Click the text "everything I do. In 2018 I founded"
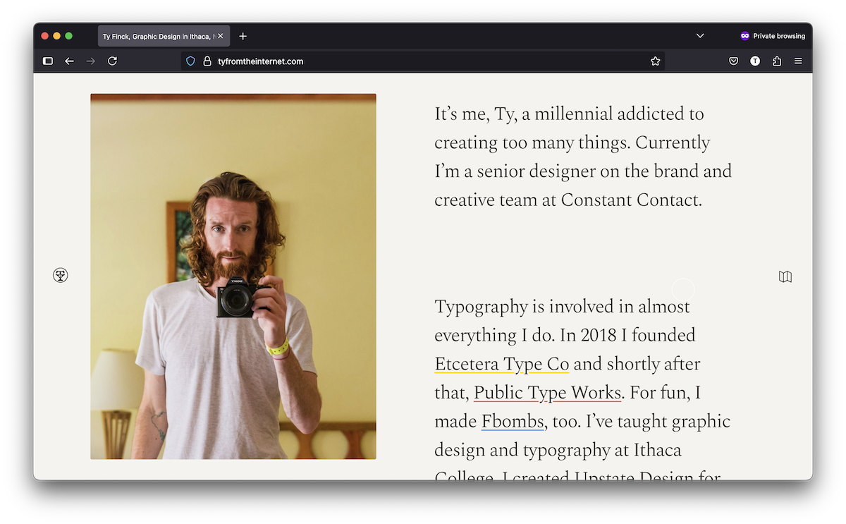The height and width of the screenshot is (524, 846). tap(565, 335)
